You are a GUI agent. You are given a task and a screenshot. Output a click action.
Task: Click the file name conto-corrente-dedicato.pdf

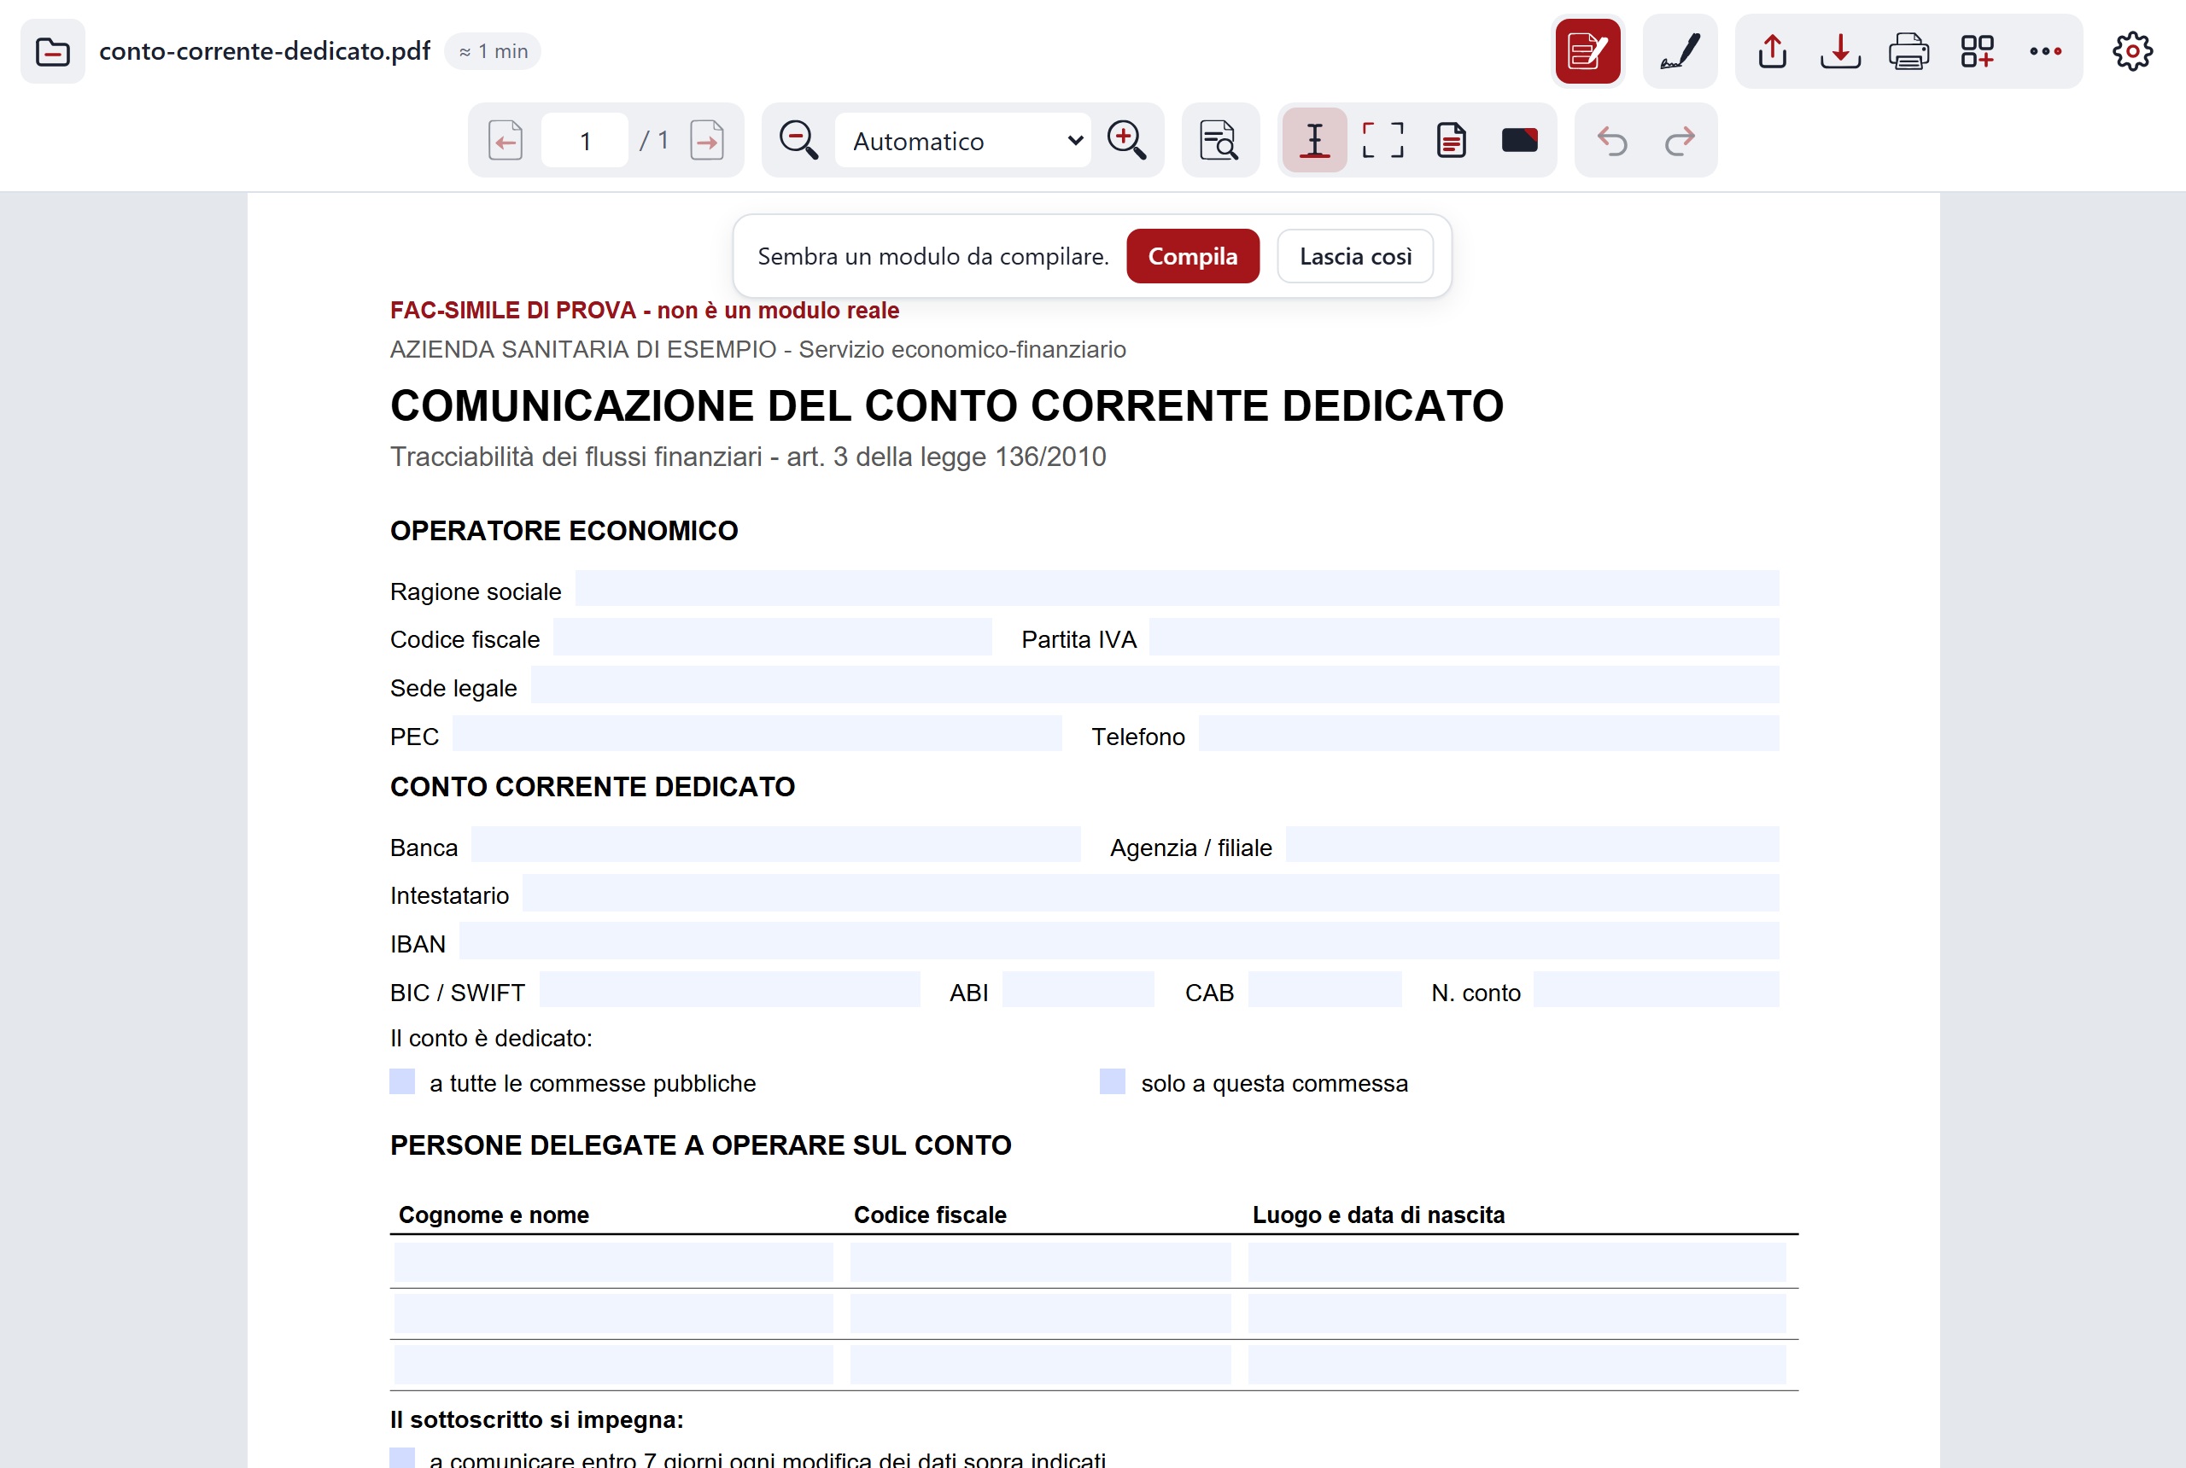point(265,51)
